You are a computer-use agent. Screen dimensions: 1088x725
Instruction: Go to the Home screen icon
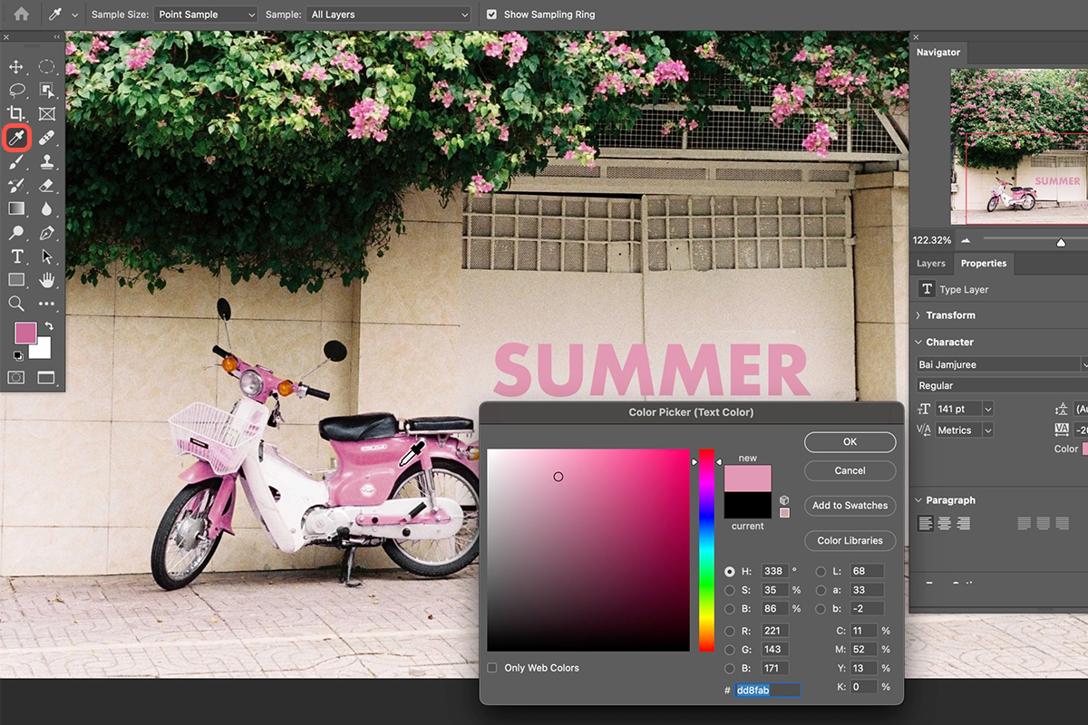21,14
